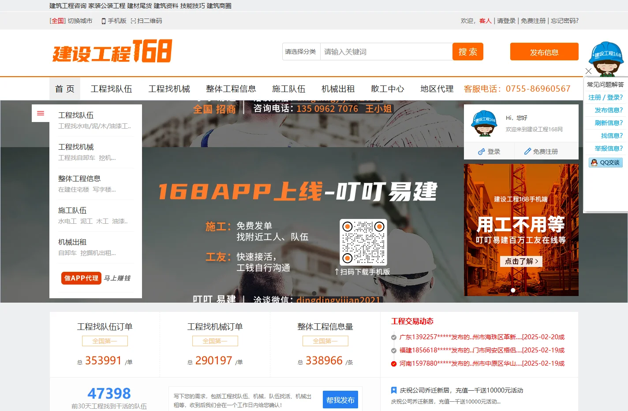The image size is (628, 411).
Task: Click the 做APP代理 red badge
Action: point(81,278)
